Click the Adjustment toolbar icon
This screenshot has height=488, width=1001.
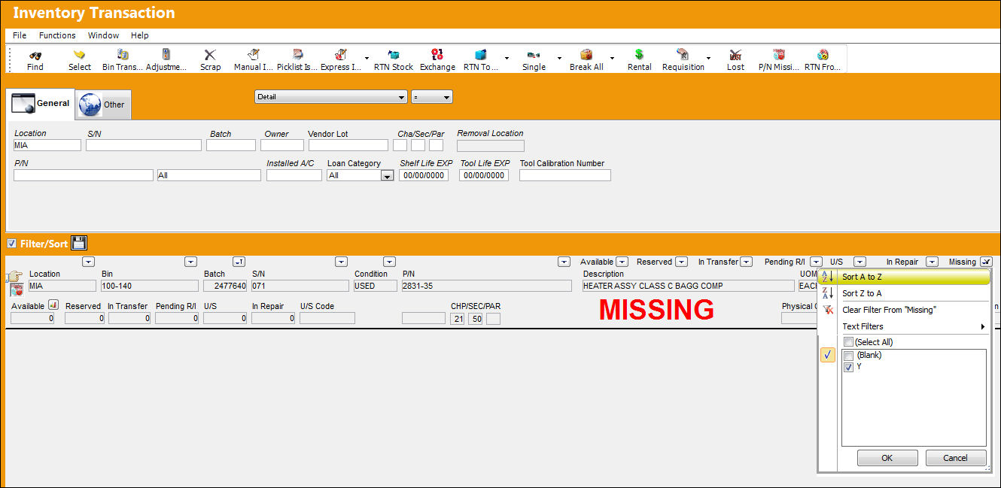[x=166, y=55]
